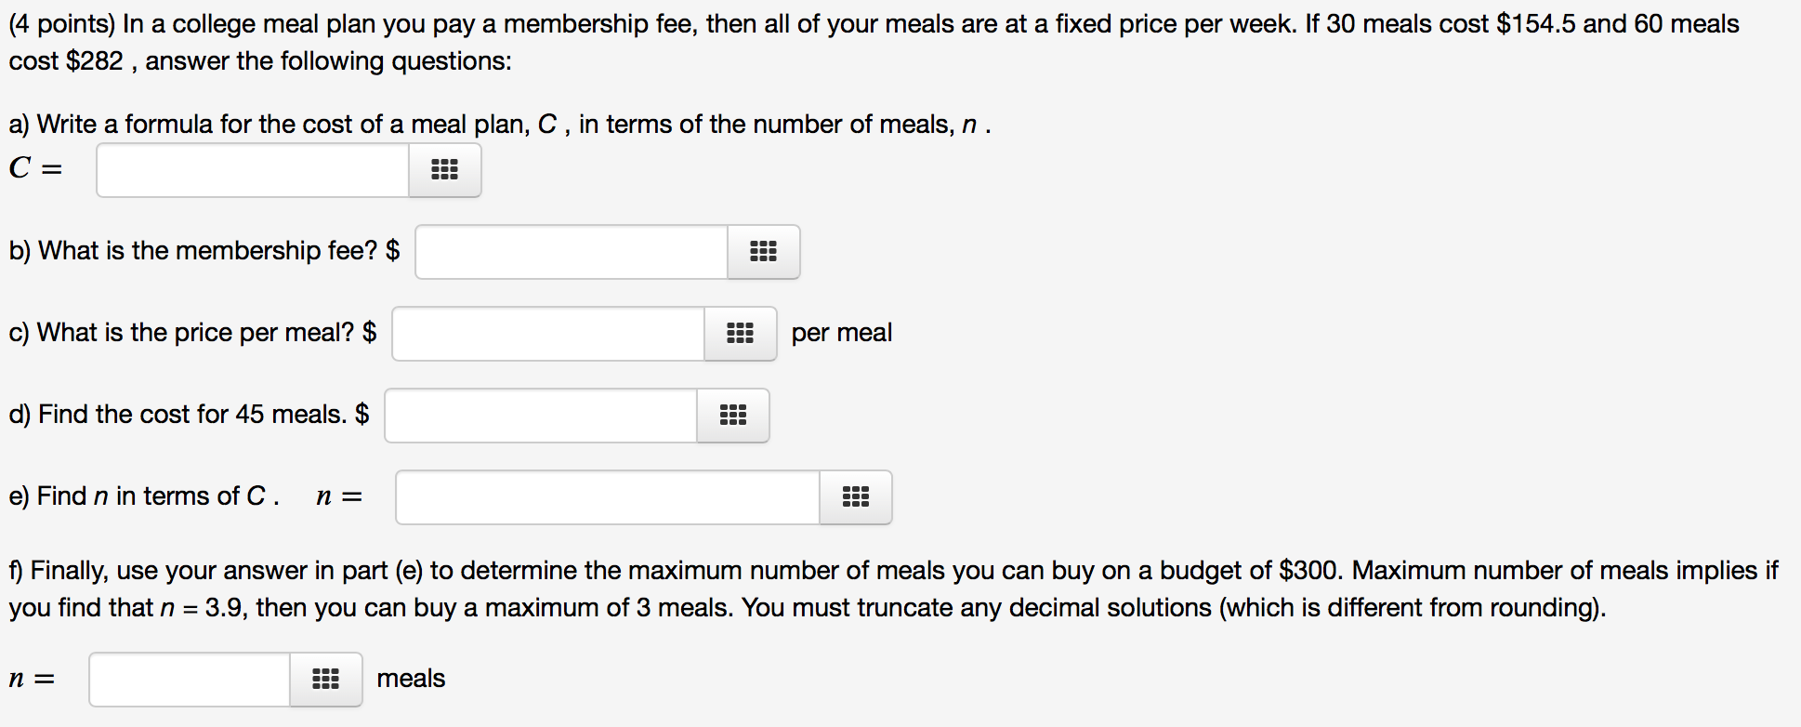The width and height of the screenshot is (1801, 727).
Task: Click the 'n =' label above meals box
Action: 32,679
